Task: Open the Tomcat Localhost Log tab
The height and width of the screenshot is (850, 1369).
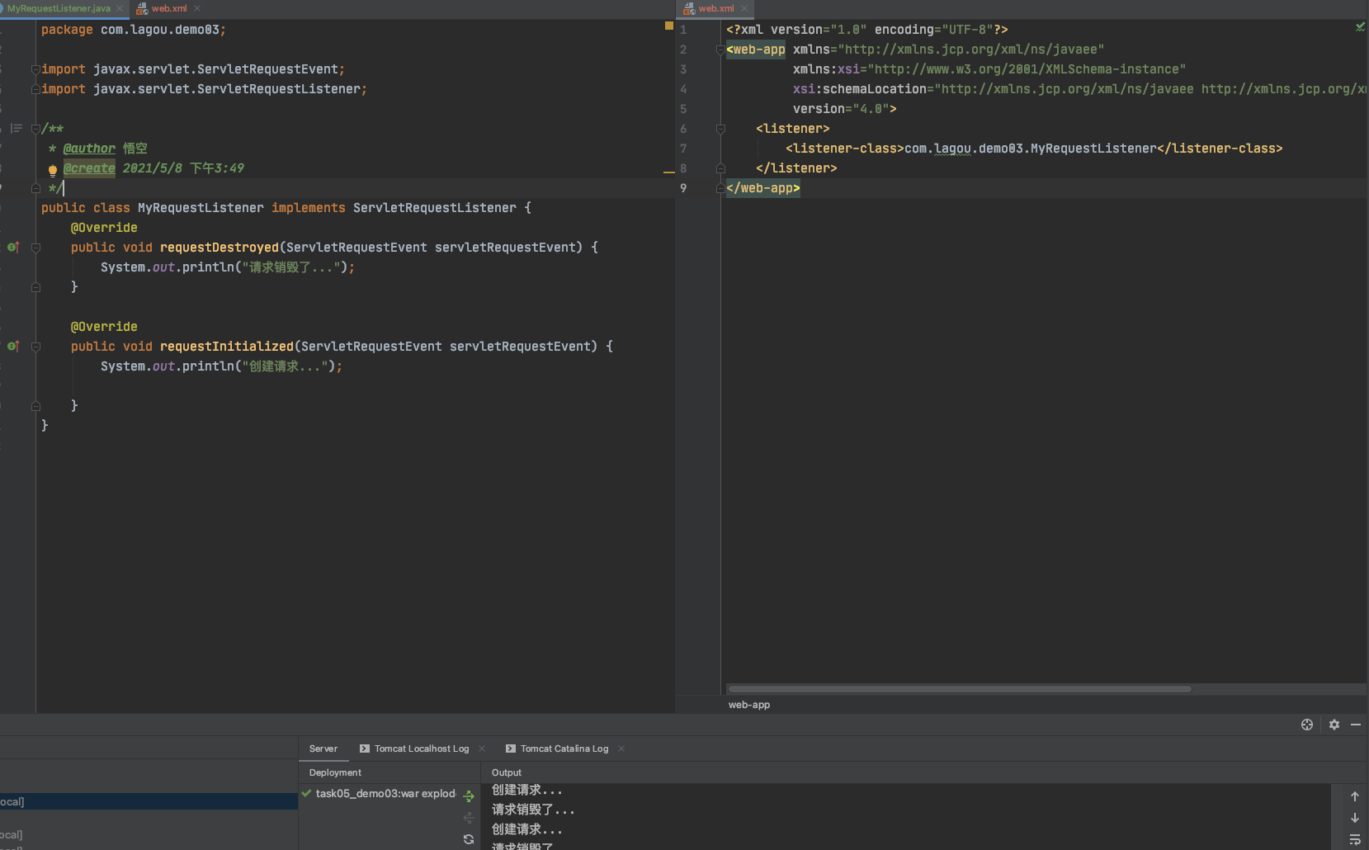Action: [422, 748]
